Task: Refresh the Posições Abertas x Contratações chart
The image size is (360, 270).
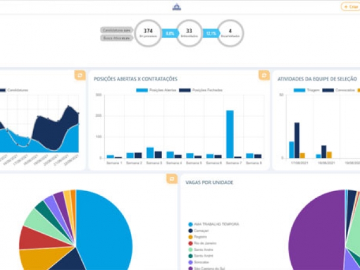Action: click(264, 75)
